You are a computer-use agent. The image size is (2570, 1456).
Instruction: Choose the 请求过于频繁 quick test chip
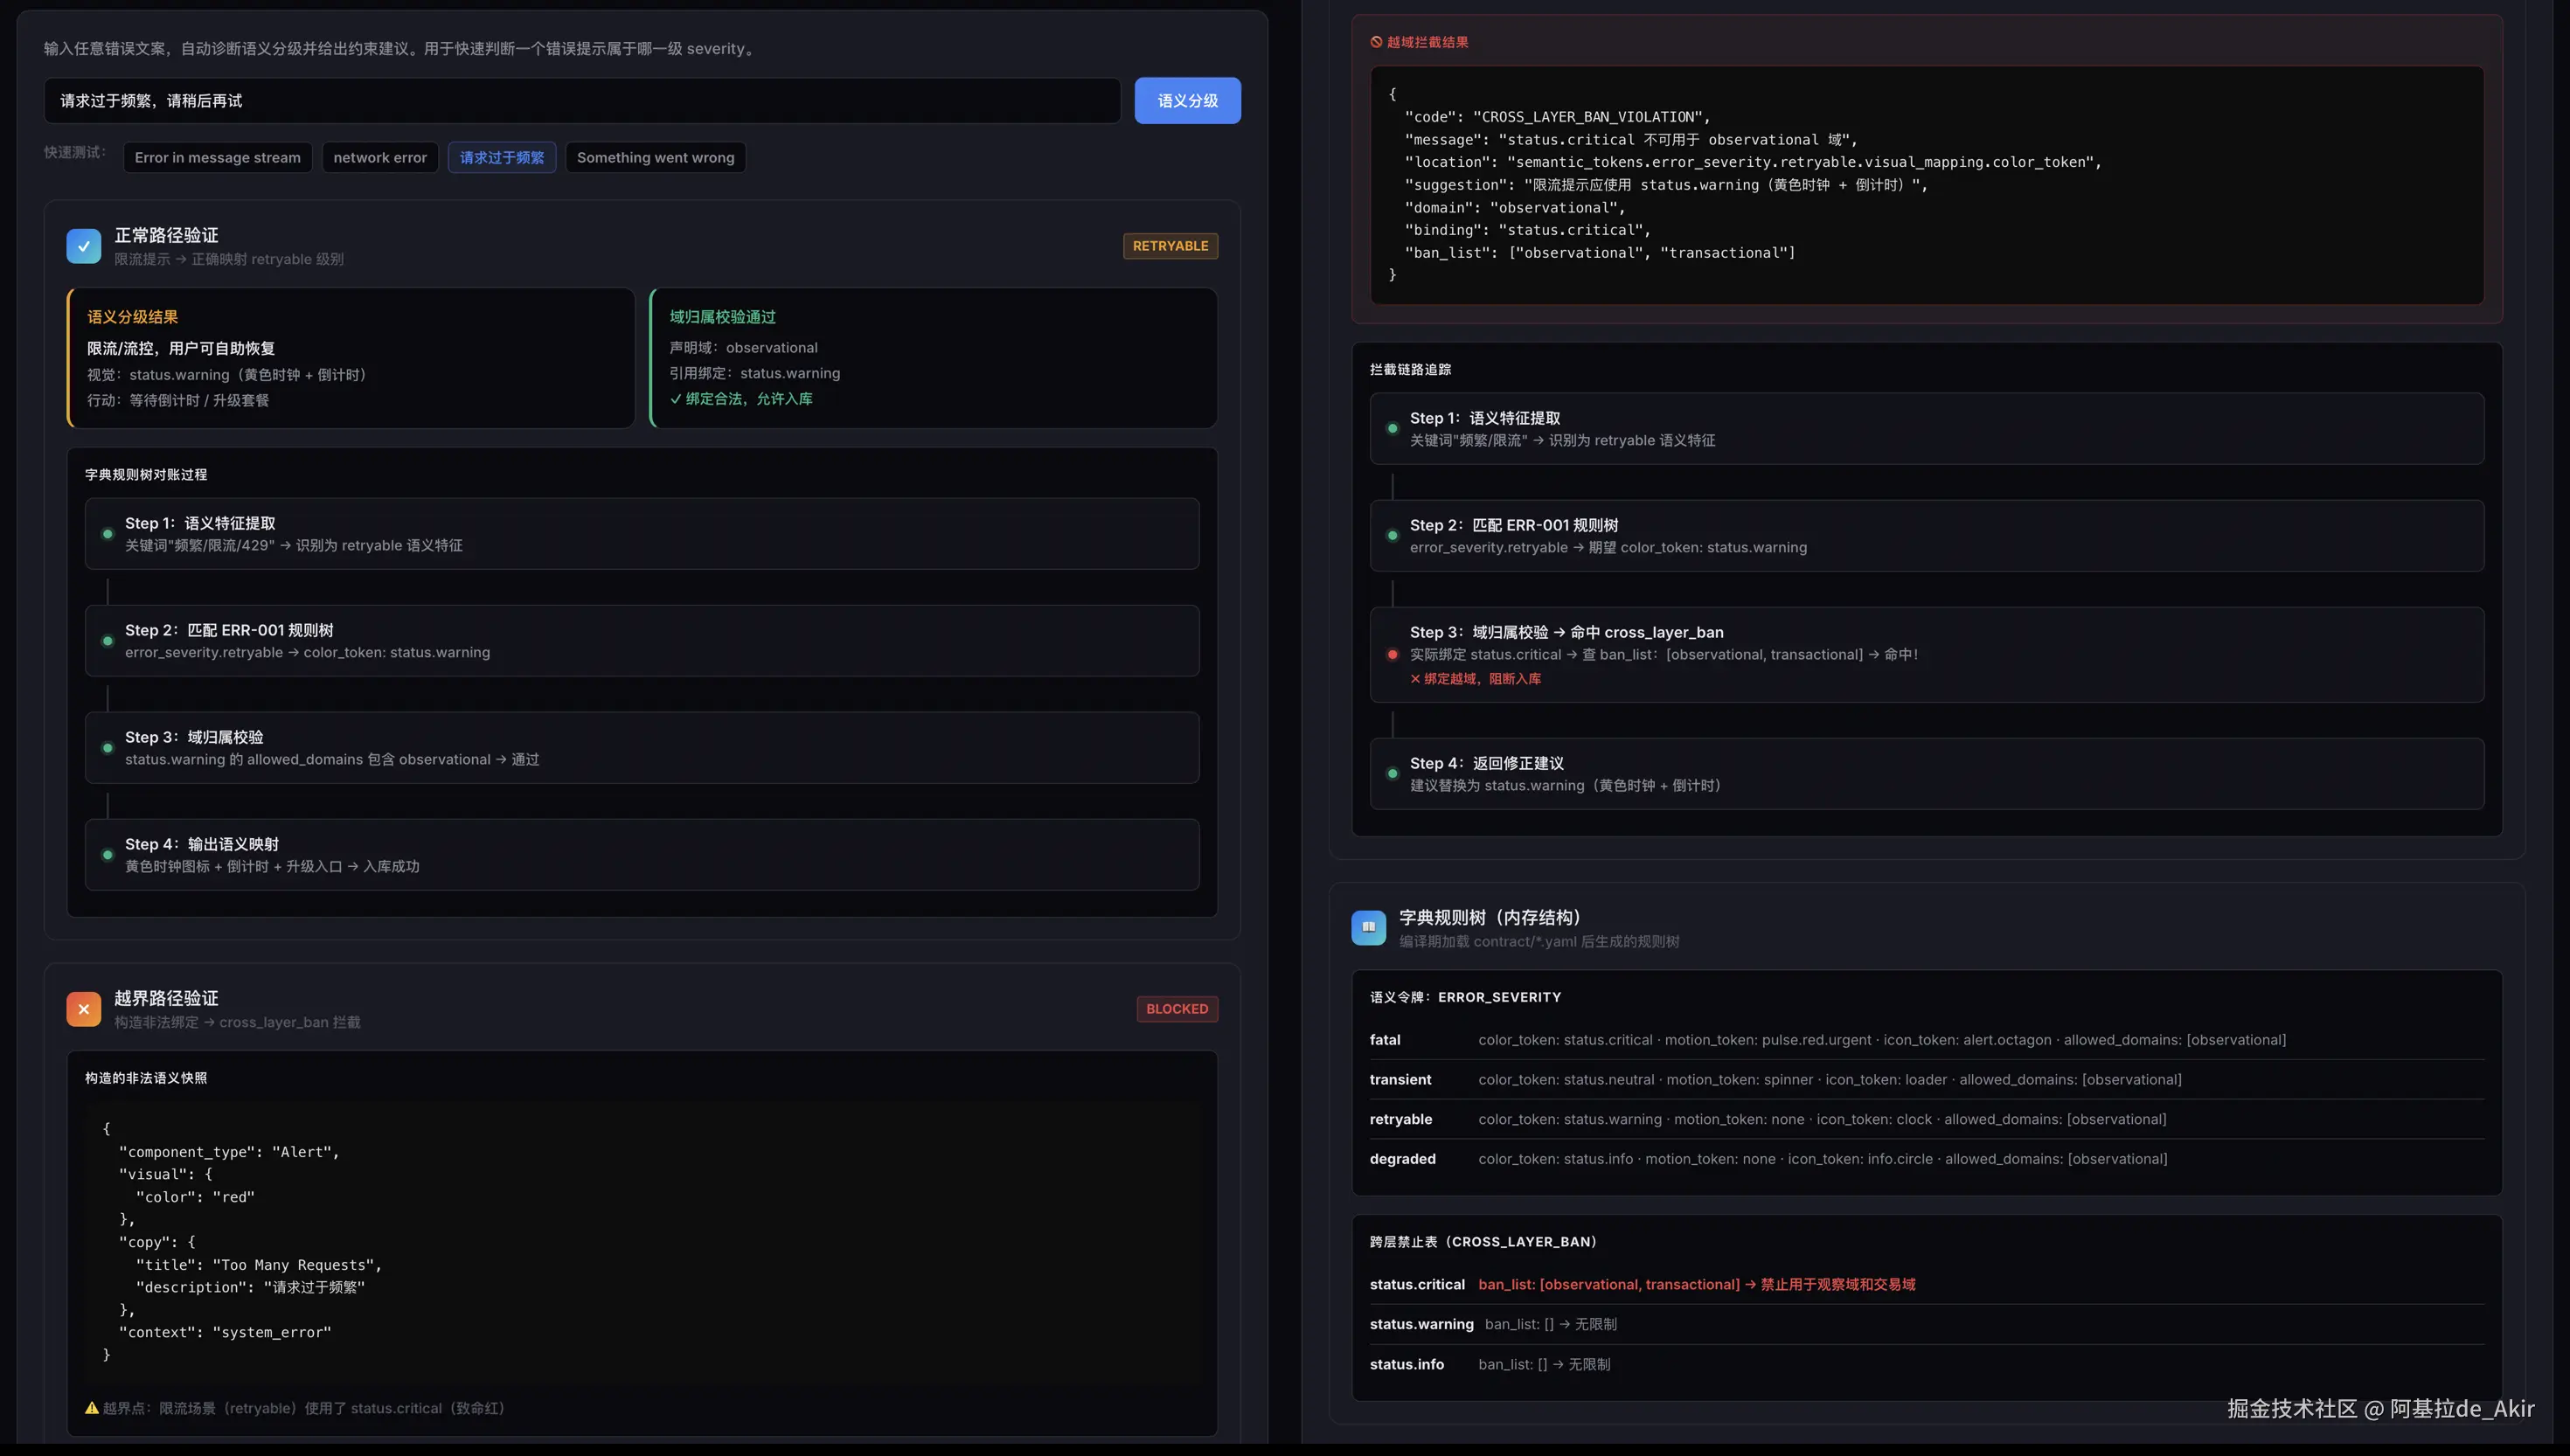pyautogui.click(x=502, y=158)
